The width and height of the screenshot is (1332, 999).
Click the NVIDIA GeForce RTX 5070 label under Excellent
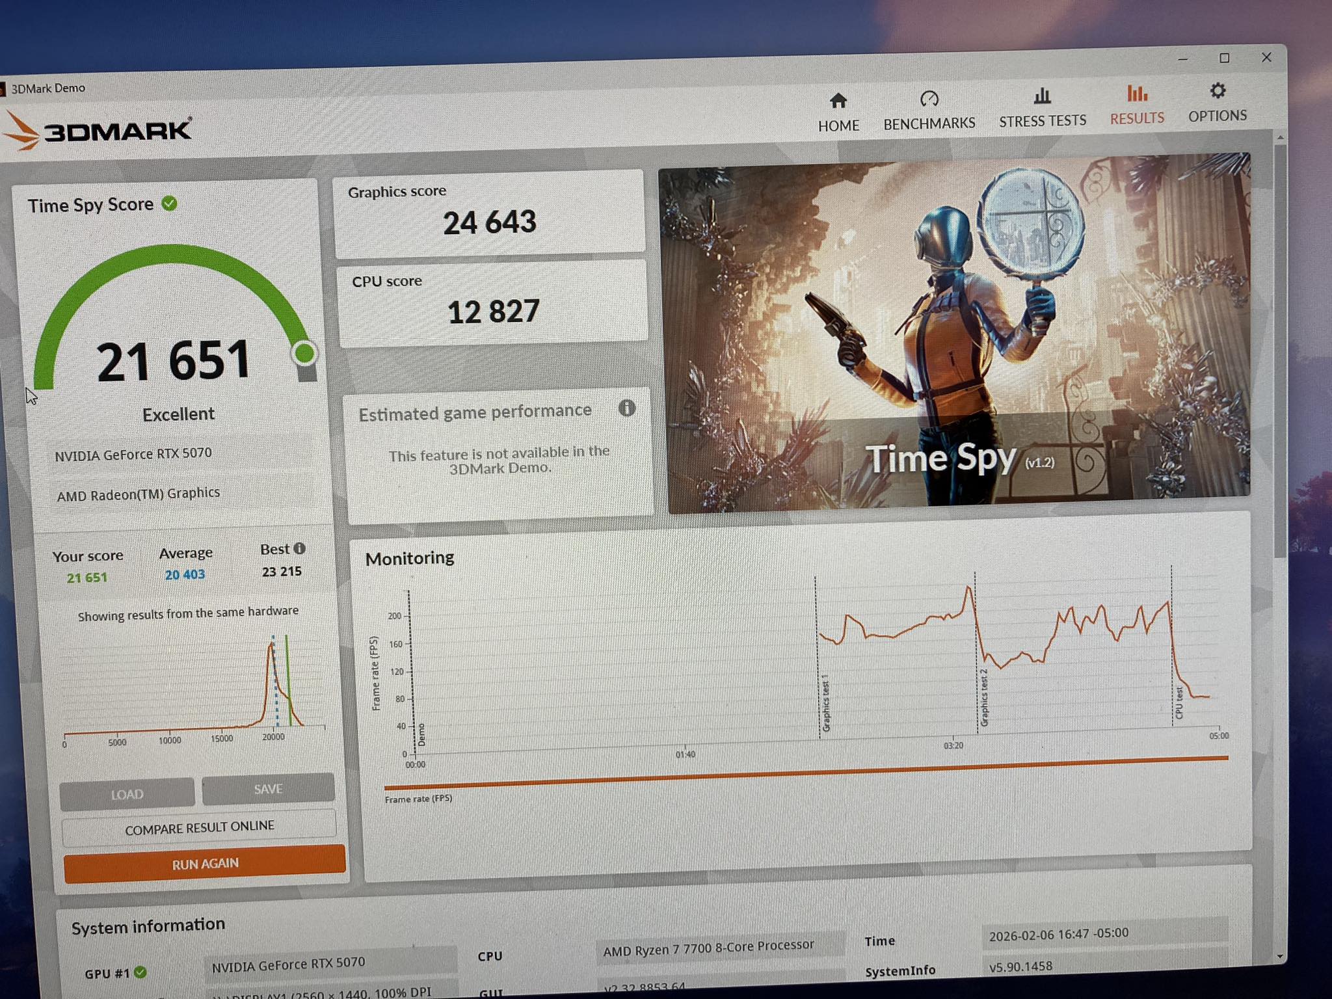tap(133, 454)
